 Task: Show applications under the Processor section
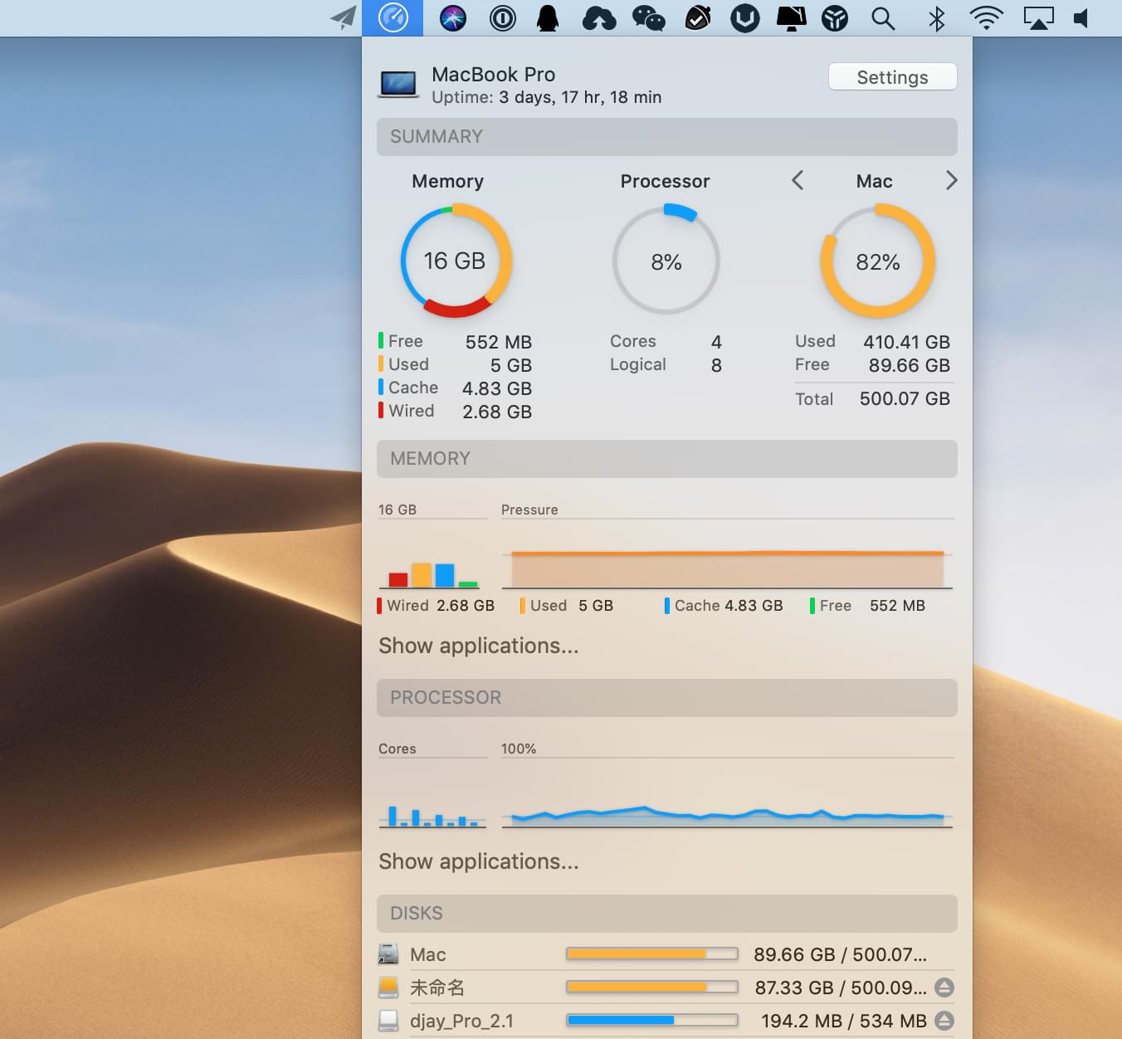tap(479, 861)
